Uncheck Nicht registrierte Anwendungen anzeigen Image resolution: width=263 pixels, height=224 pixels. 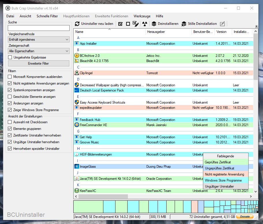click(10, 83)
